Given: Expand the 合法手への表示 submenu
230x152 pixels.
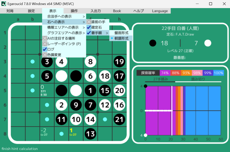Looking at the screenshot, I should (64, 16).
